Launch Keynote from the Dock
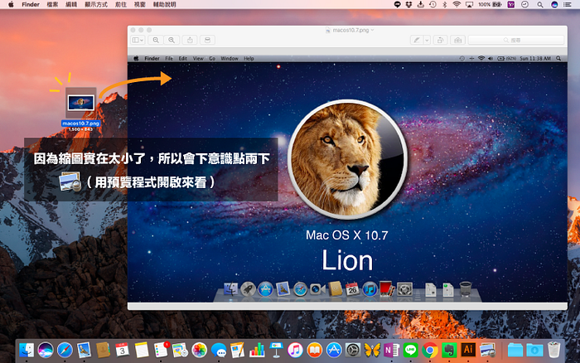The height and width of the screenshot is (363, 580). 276,350
